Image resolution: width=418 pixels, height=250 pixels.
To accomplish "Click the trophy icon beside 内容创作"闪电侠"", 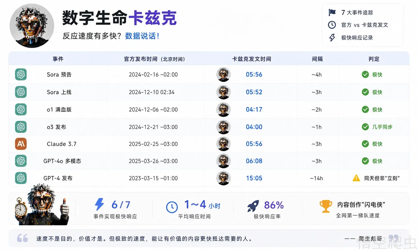I will (326, 206).
